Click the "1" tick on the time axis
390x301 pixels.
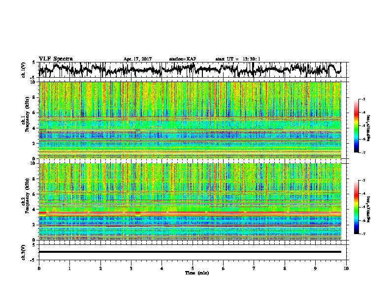tap(69, 269)
